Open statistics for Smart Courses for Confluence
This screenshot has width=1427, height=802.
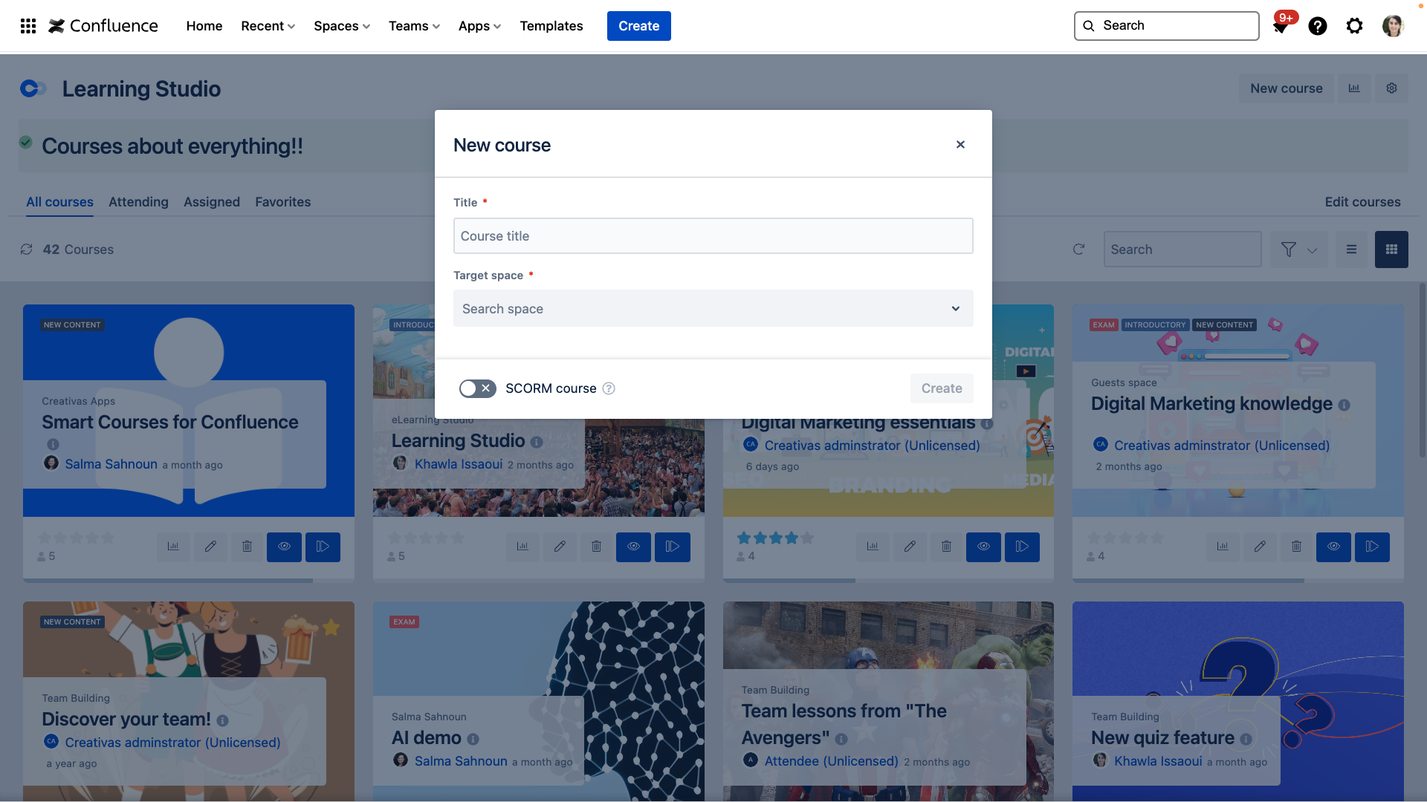point(173,547)
